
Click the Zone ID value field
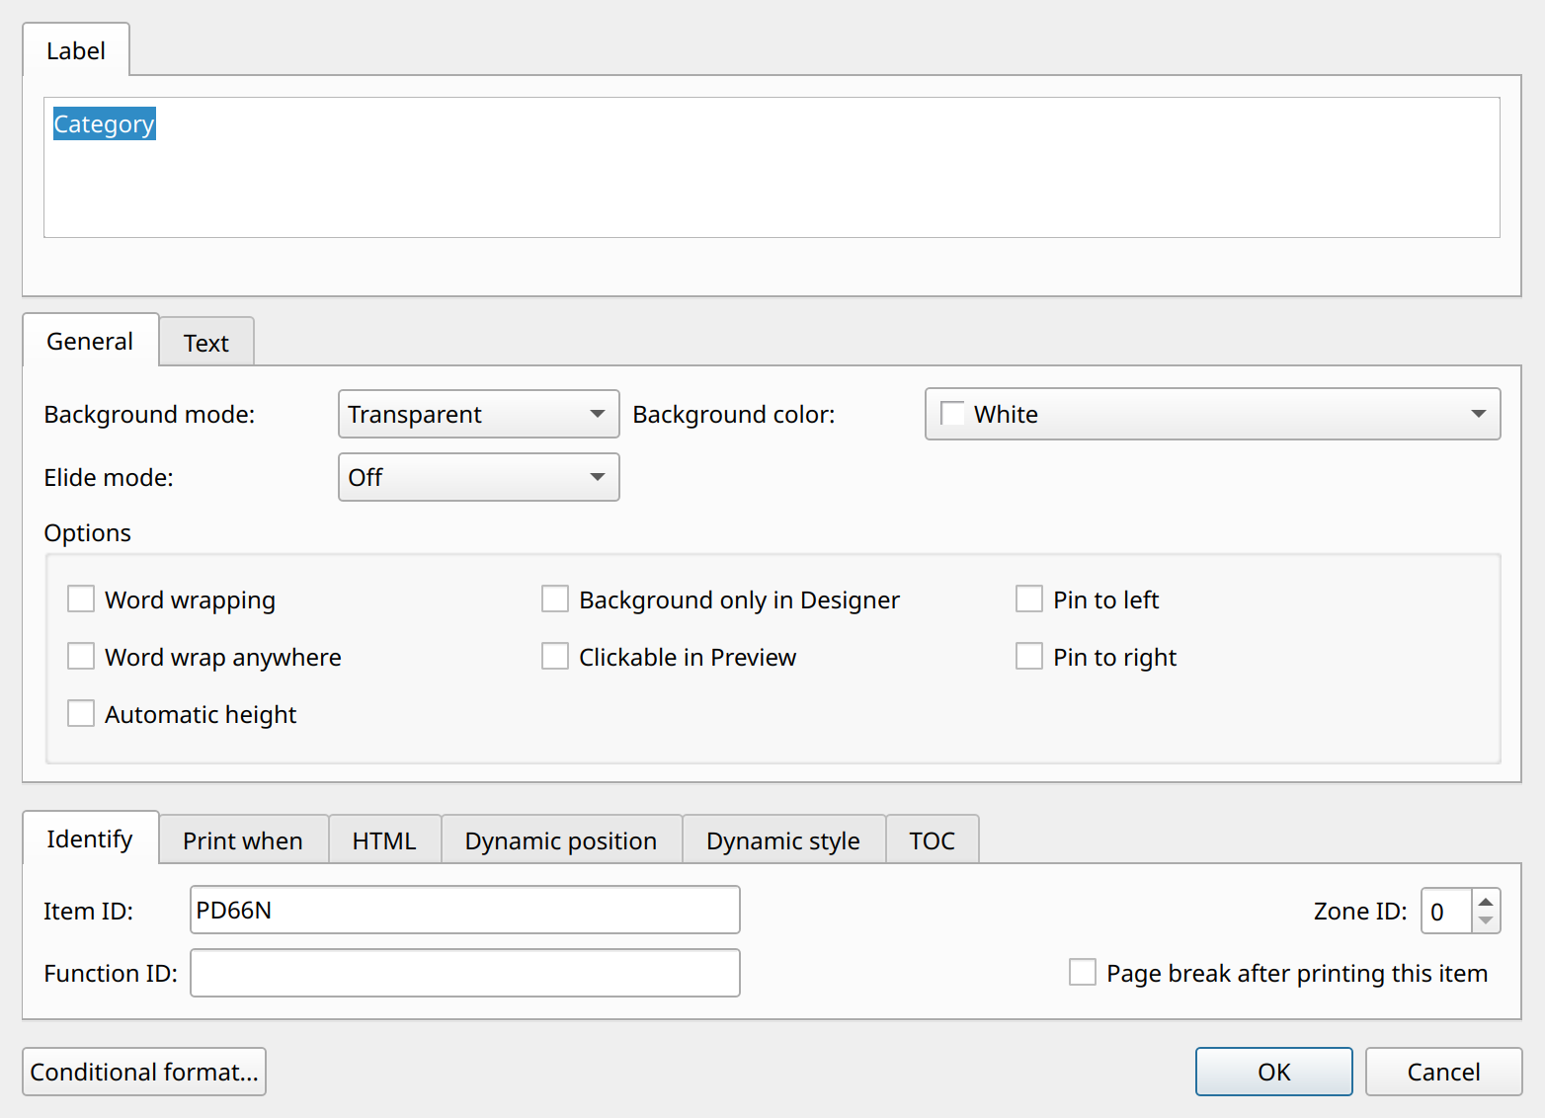[1447, 911]
